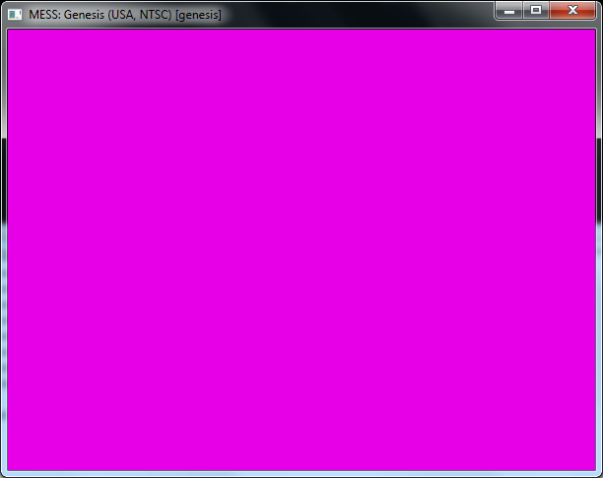Click the word "MESS:" in the window title
603x478 pixels.
(x=45, y=16)
